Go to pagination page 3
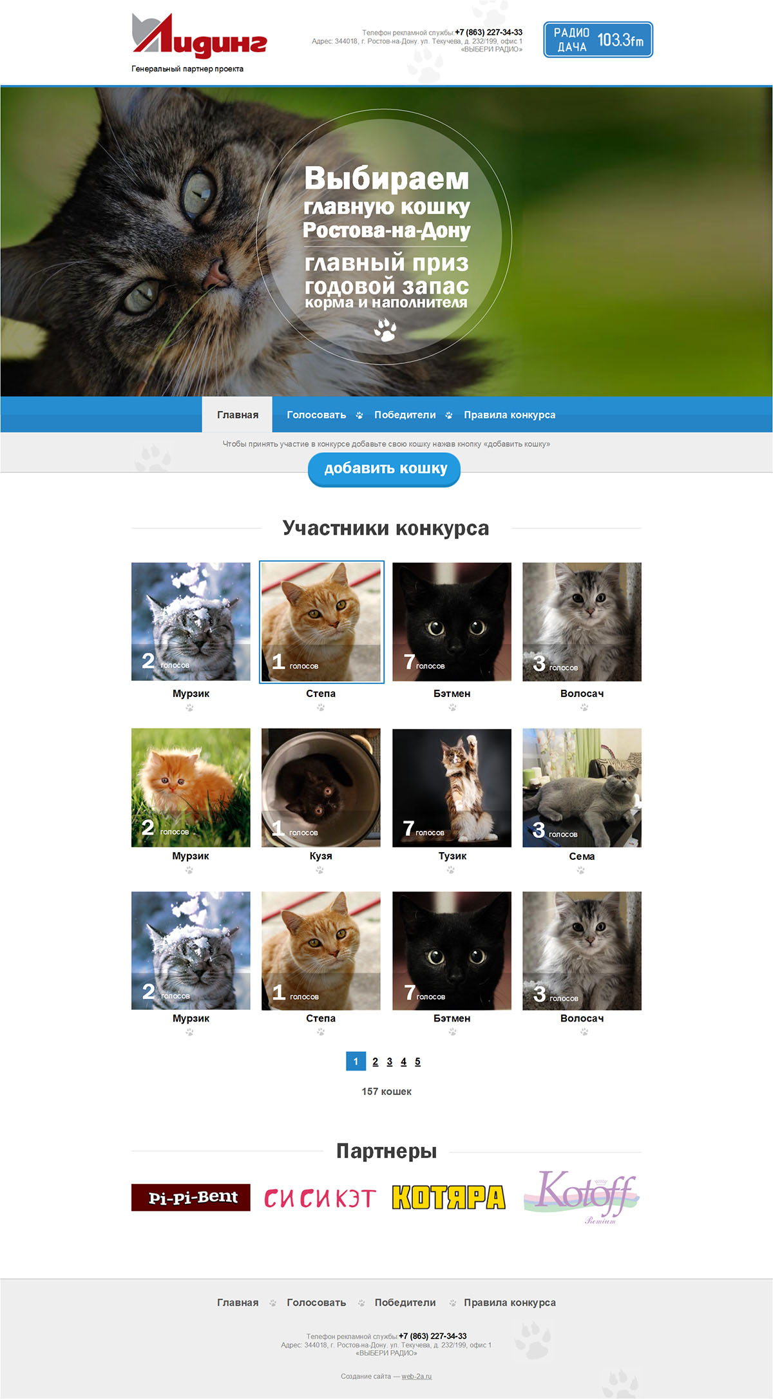 pos(389,1061)
